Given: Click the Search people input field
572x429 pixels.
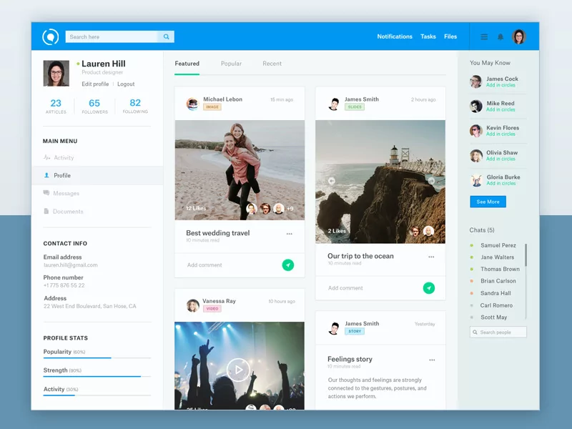Looking at the screenshot, I should [498, 332].
